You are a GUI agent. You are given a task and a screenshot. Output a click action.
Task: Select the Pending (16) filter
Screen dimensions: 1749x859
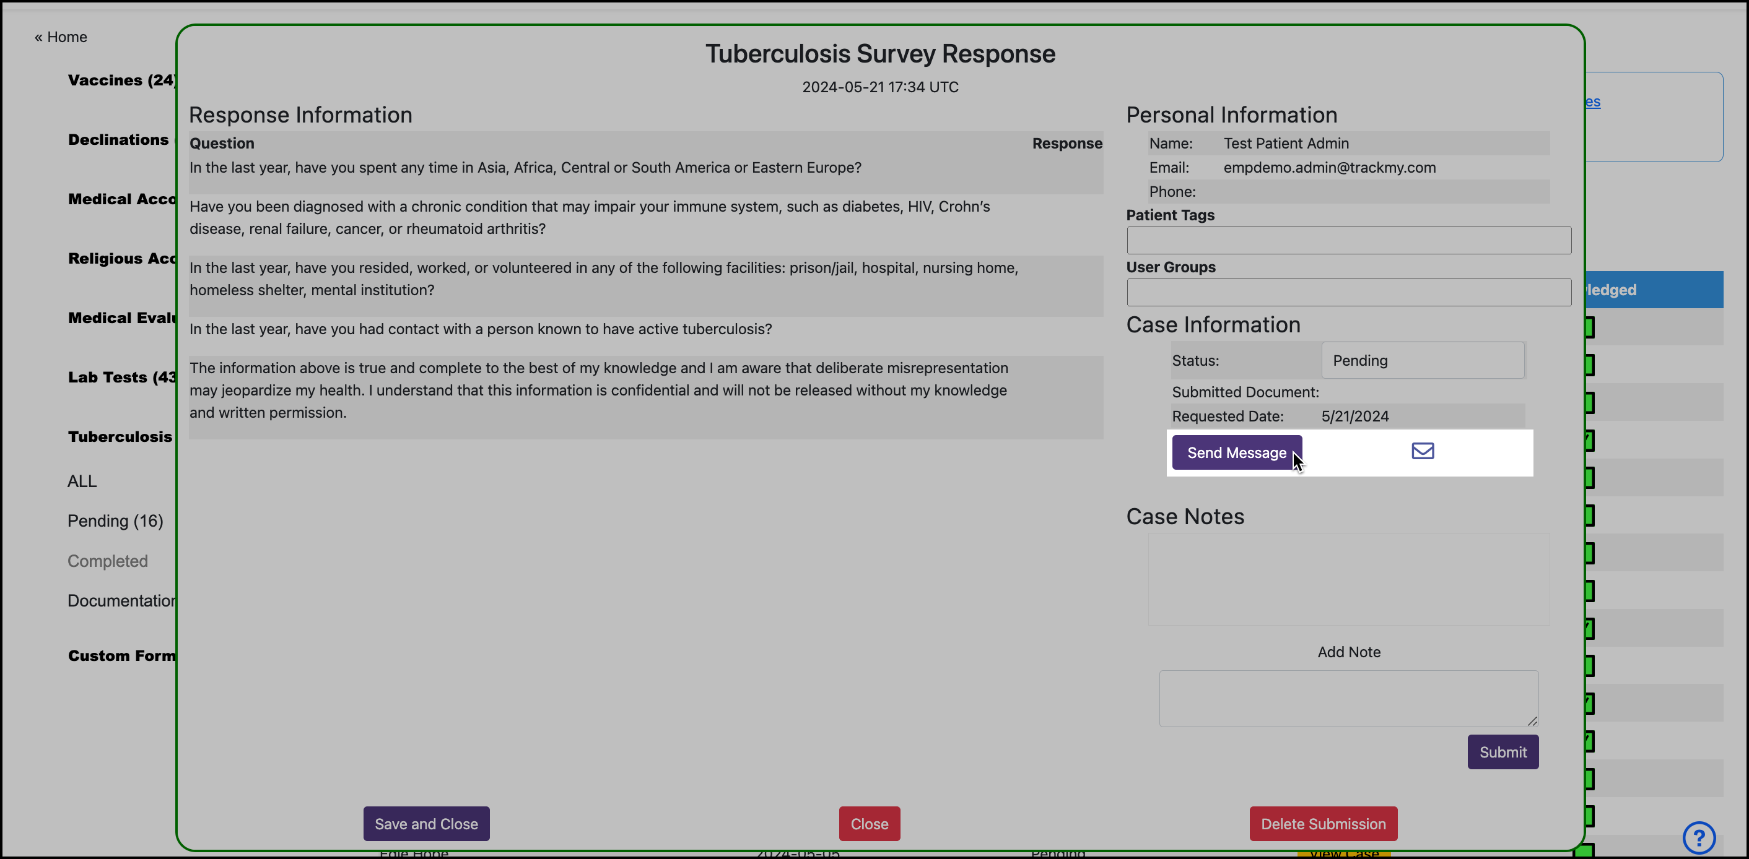(x=115, y=520)
